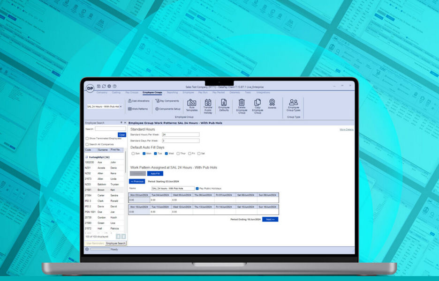Uncheck the Tue auto fill day

click(155, 154)
